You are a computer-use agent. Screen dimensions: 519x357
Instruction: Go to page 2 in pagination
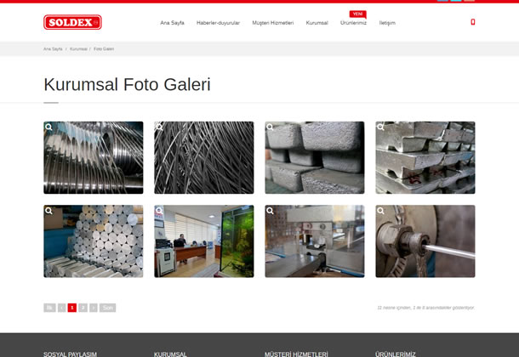(x=83, y=308)
